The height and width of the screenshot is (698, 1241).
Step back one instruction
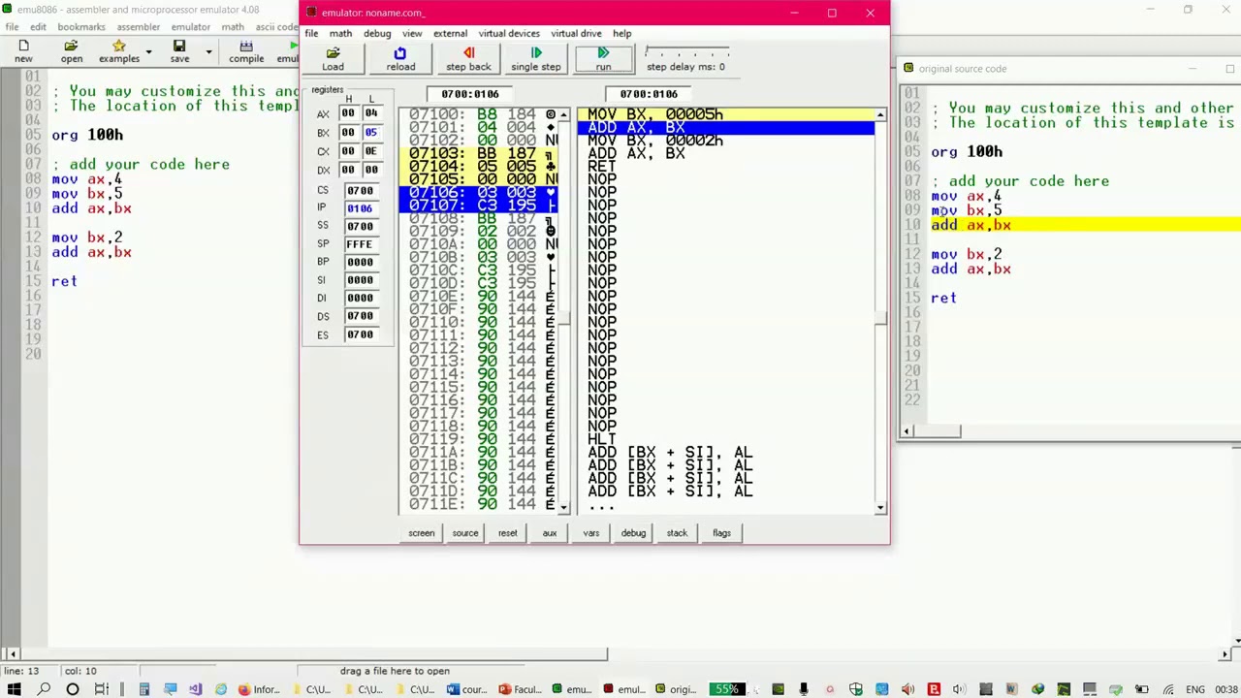(x=468, y=59)
